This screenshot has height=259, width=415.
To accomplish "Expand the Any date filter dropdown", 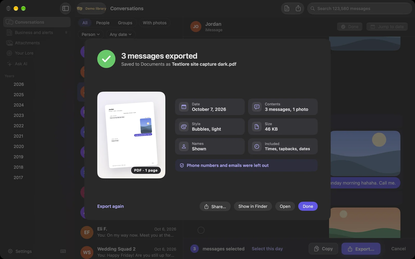I will coord(120,34).
